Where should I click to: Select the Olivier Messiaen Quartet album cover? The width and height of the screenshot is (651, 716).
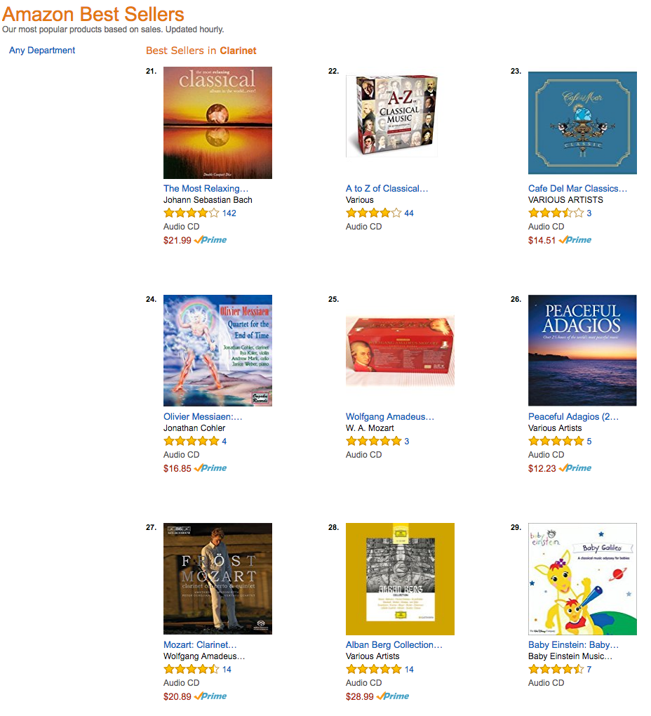coord(217,350)
